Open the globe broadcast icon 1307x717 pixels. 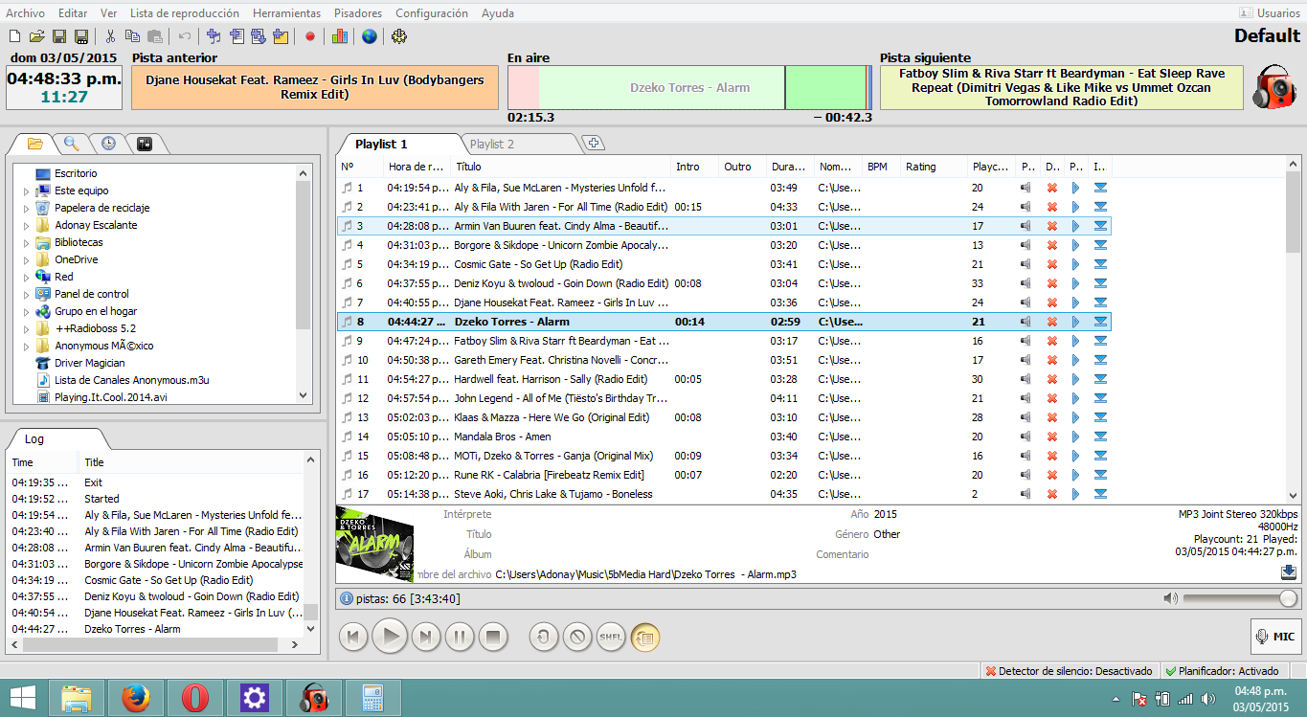pos(369,36)
